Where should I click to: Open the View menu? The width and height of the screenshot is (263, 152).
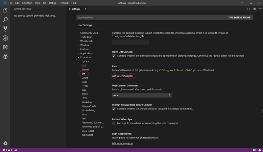click(x=37, y=3)
